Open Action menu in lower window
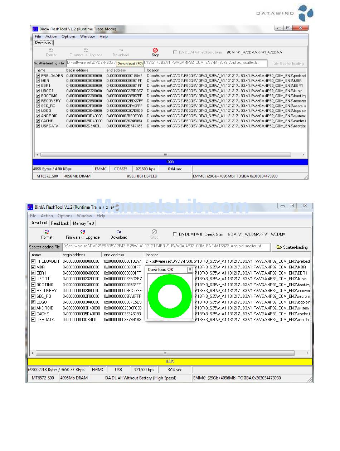This screenshot has height=451, width=340. pyautogui.click(x=47, y=216)
